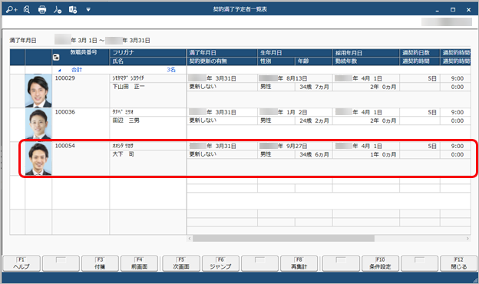
Task: Click the 3名 total count
Action: pos(171,70)
